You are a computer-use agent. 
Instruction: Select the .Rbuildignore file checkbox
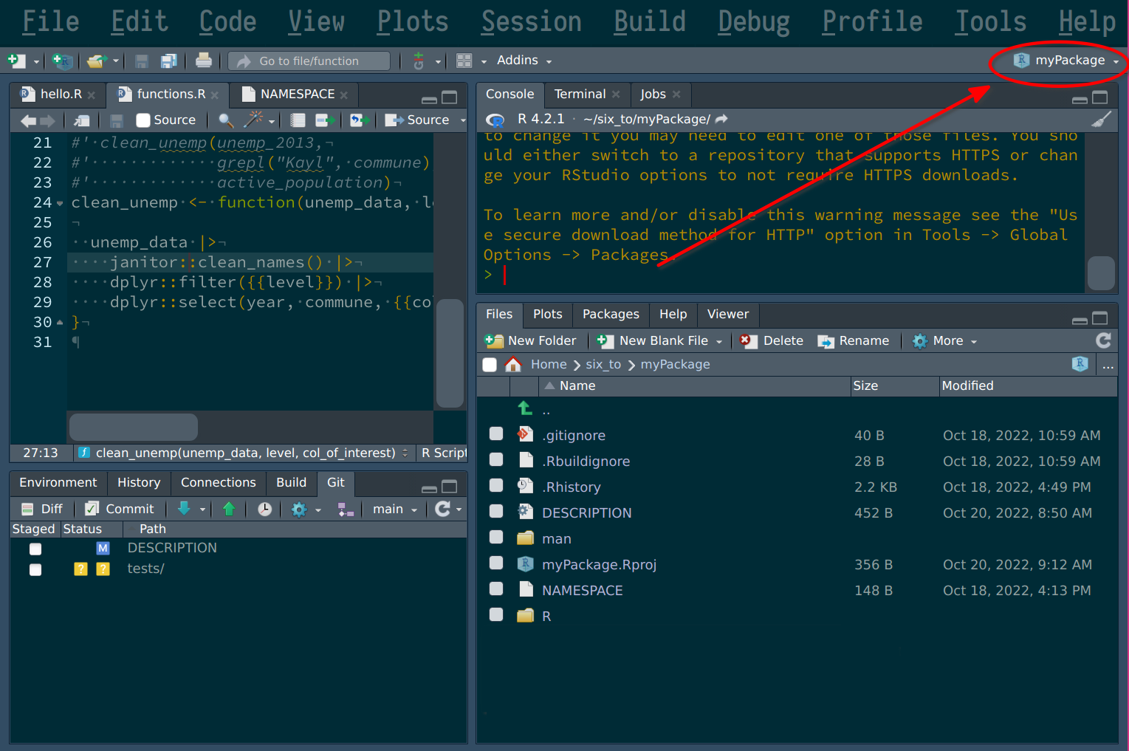(x=496, y=459)
